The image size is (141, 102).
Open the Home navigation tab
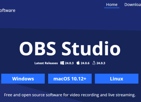pyautogui.click(x=112, y=5)
